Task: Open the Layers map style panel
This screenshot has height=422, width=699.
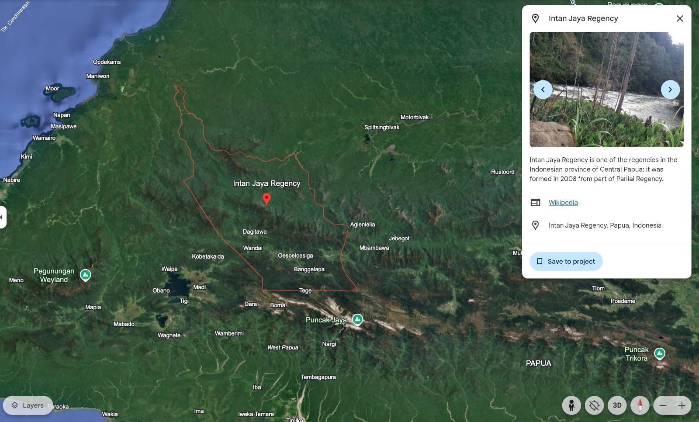Action: [x=28, y=405]
